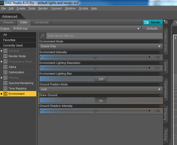Decrease Ground Shadow Intensity with minus
The height and width of the screenshot is (145, 177).
pyautogui.click(x=41, y=111)
